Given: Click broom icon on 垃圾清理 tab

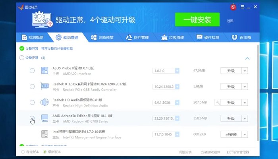Looking at the screenshot, I should tap(164, 37).
